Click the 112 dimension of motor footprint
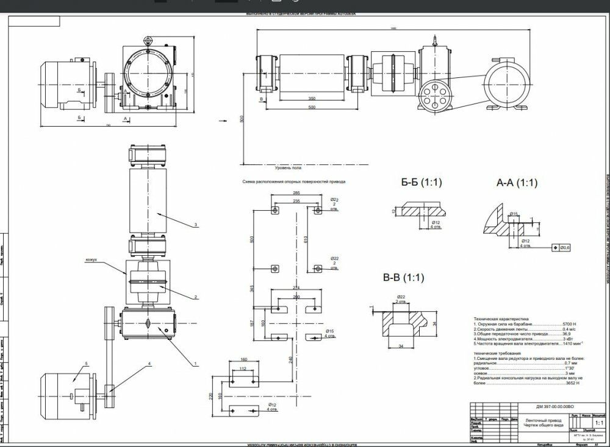 243,368
